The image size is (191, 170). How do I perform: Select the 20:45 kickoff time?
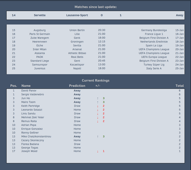(x=102, y=61)
